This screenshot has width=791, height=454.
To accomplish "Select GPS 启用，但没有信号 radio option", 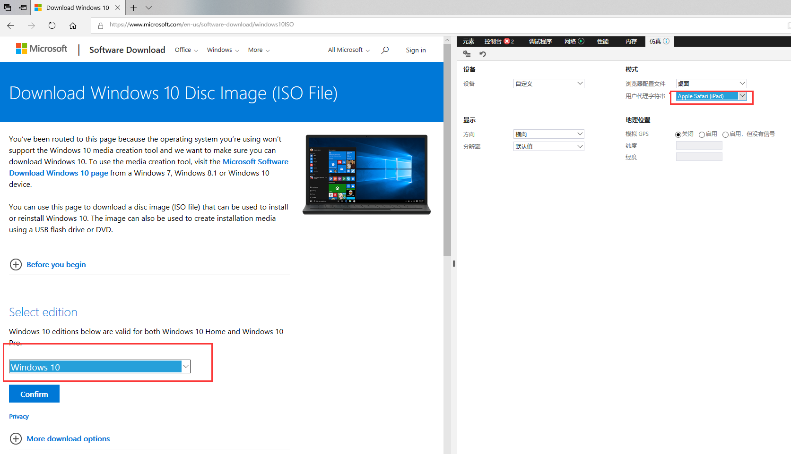I will coord(725,135).
